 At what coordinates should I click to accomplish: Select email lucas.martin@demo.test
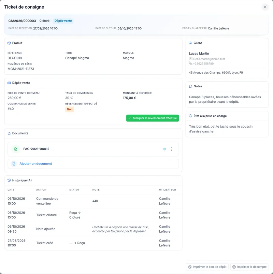[x=209, y=59]
